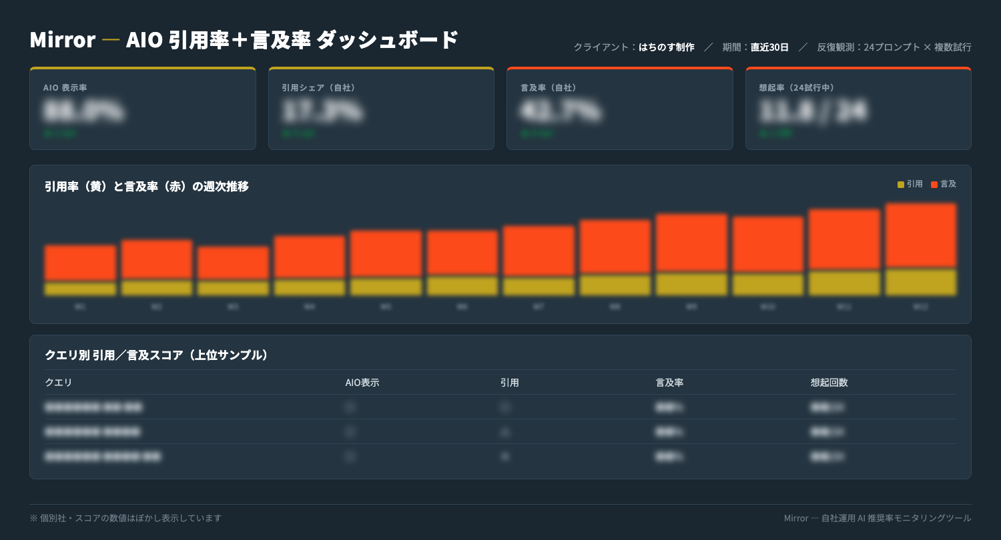Image resolution: width=1001 pixels, height=540 pixels.
Task: Click the クエリ column header
Action: 59,383
